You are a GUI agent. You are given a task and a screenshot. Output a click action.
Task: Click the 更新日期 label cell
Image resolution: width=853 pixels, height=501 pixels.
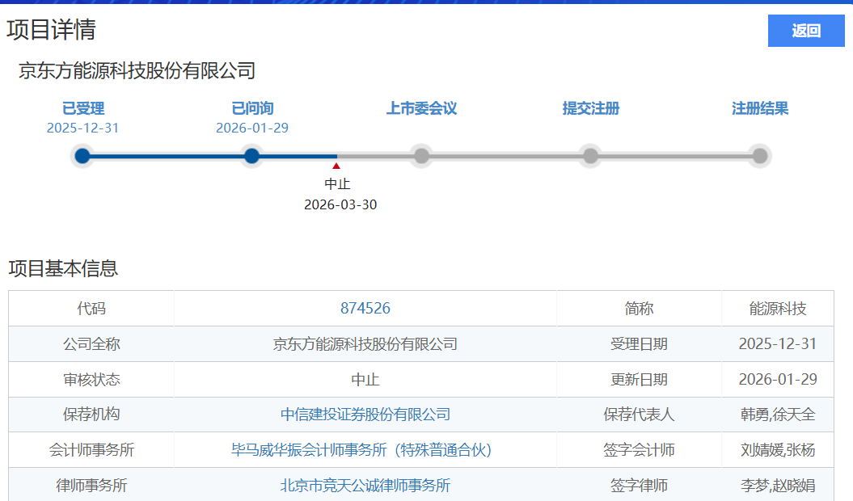pyautogui.click(x=639, y=379)
